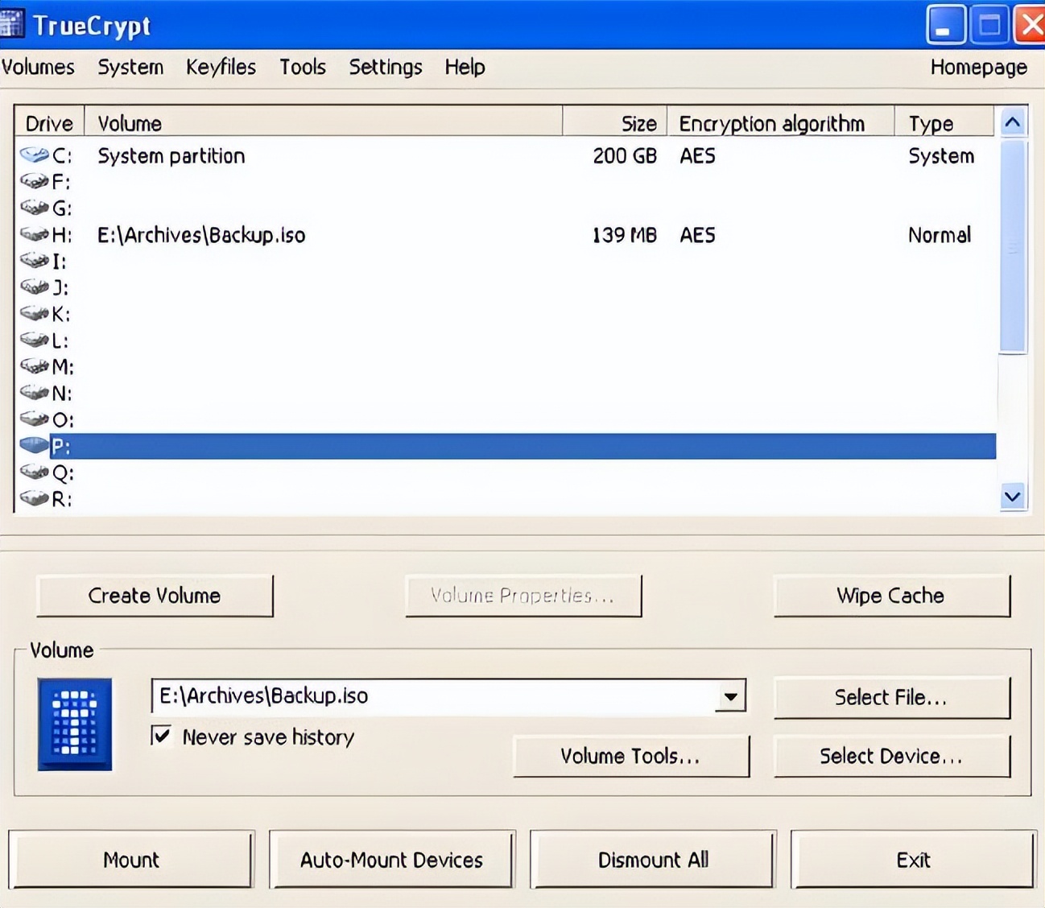The width and height of the screenshot is (1045, 908).
Task: Click the Size column header
Action: [615, 123]
